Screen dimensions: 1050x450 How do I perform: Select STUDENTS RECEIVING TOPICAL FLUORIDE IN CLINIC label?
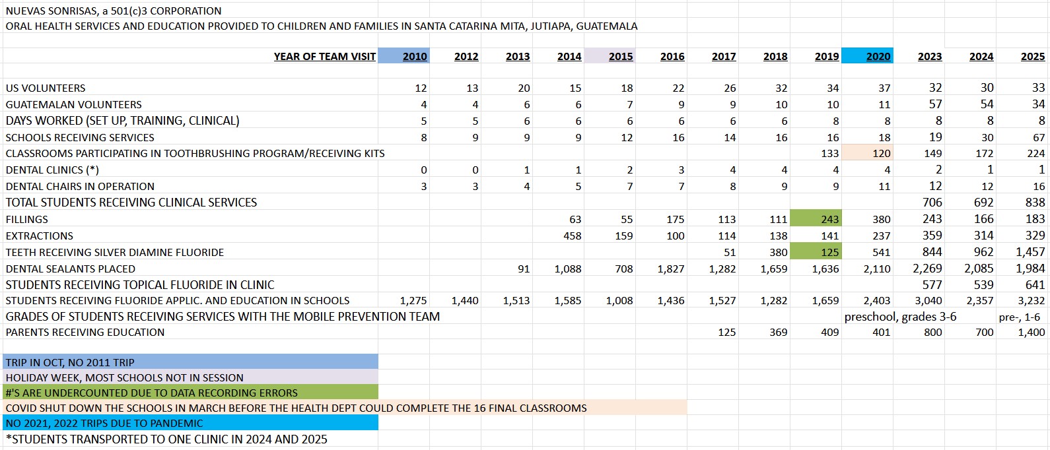coord(140,285)
